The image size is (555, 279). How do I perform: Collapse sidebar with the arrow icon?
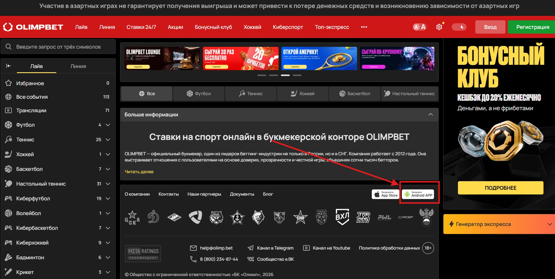pyautogui.click(x=8, y=66)
